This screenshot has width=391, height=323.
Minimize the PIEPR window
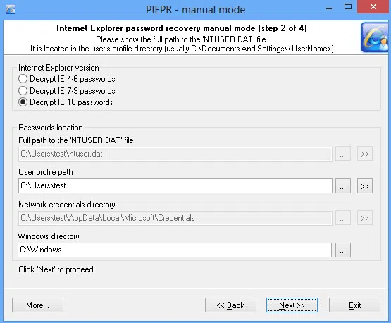click(x=329, y=8)
